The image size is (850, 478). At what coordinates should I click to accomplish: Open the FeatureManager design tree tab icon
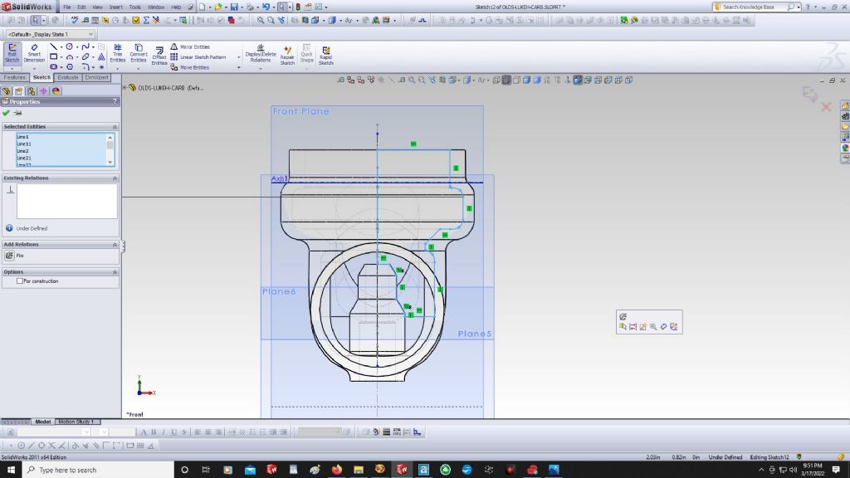7,91
